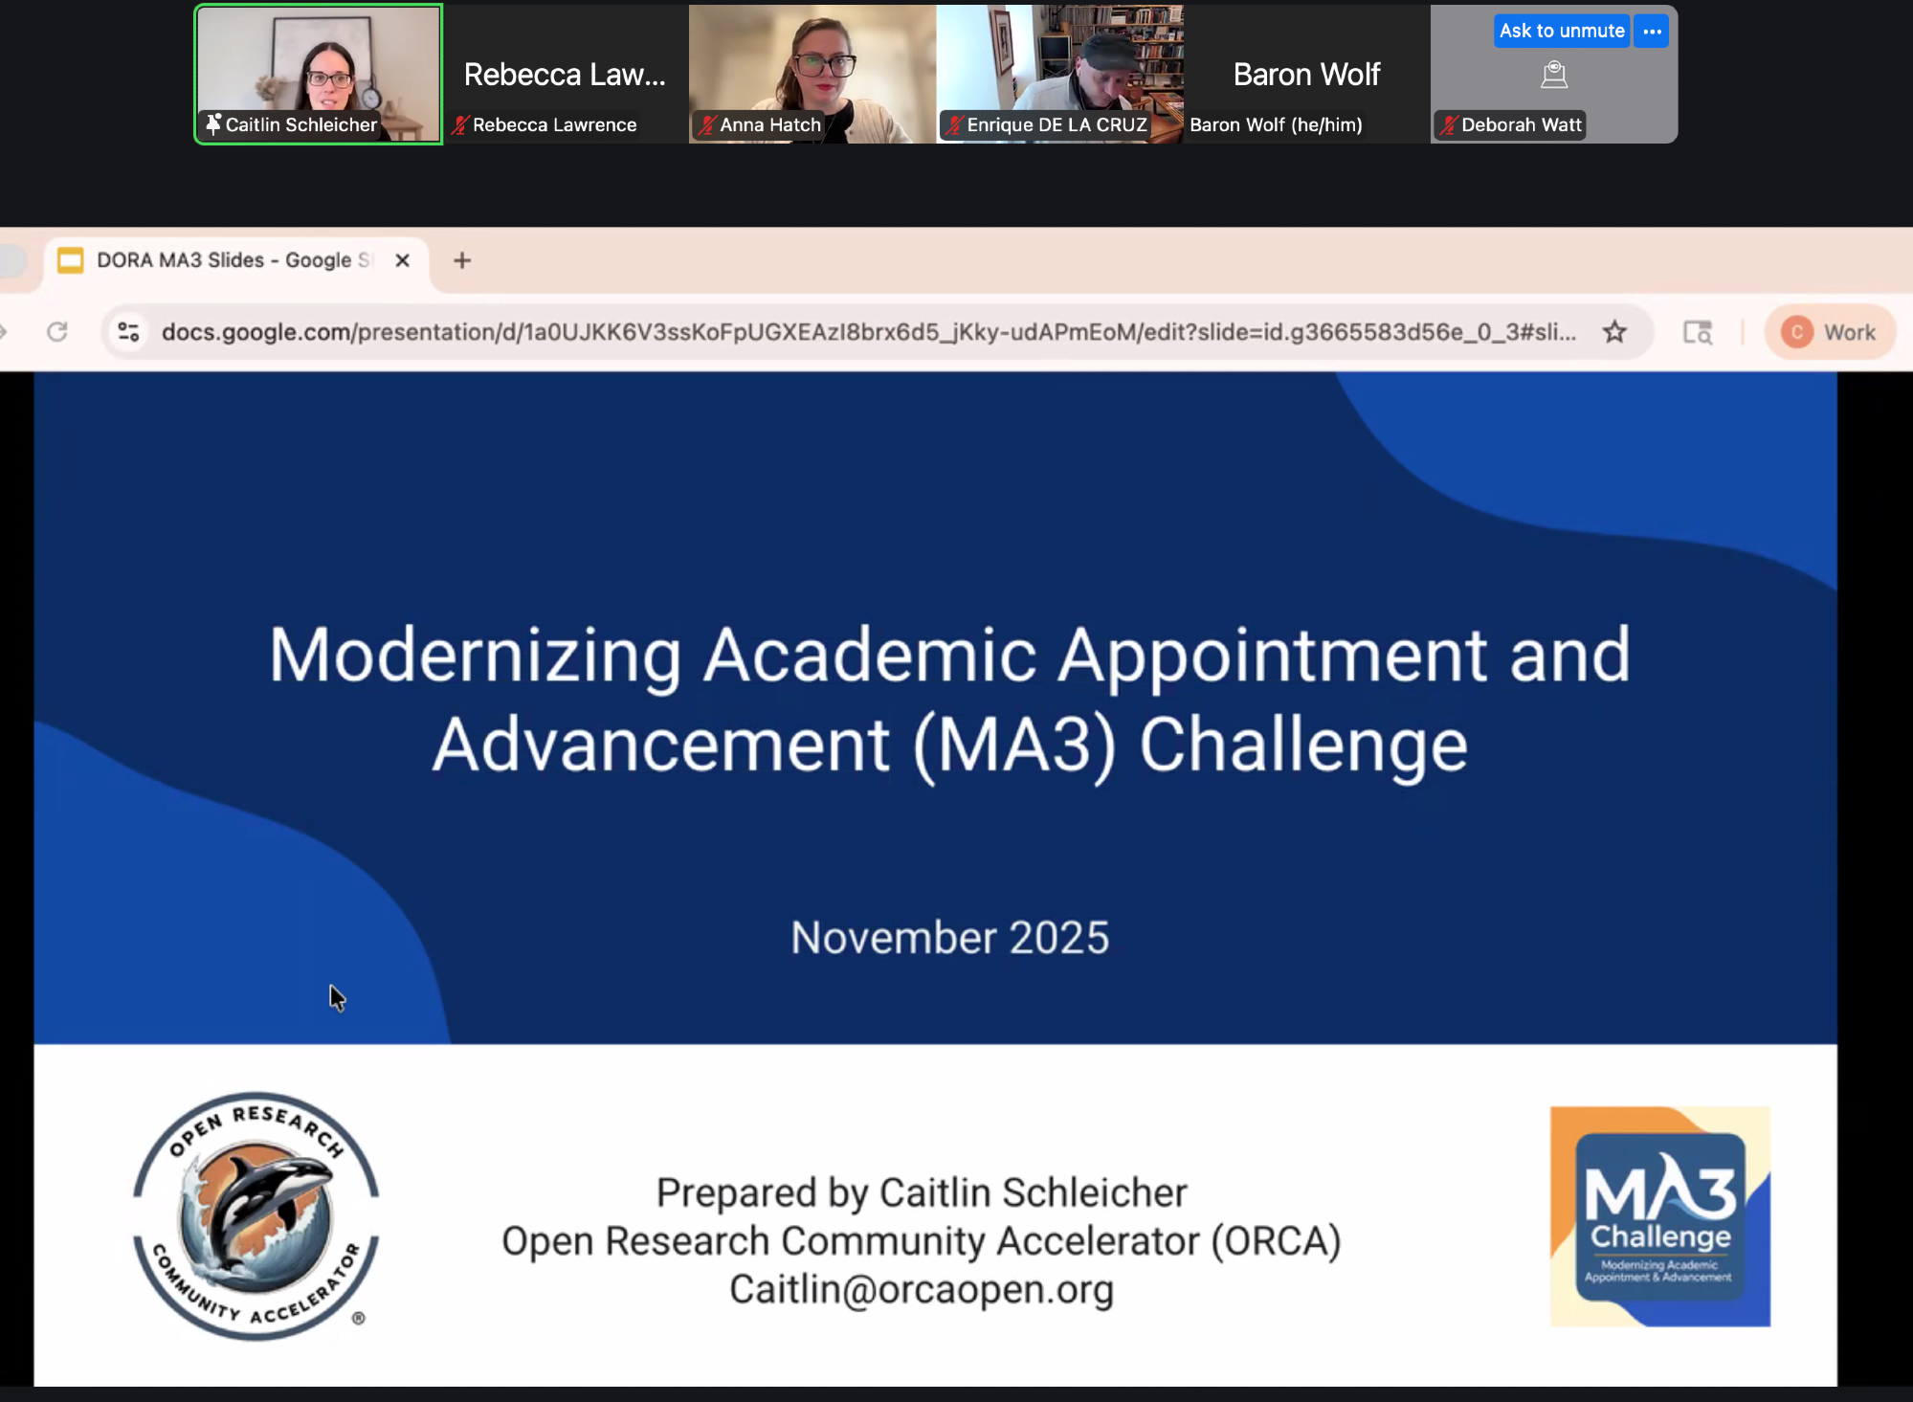Viewport: 1913px width, 1402px height.
Task: Open the Work profile menu
Action: pyautogui.click(x=1829, y=332)
